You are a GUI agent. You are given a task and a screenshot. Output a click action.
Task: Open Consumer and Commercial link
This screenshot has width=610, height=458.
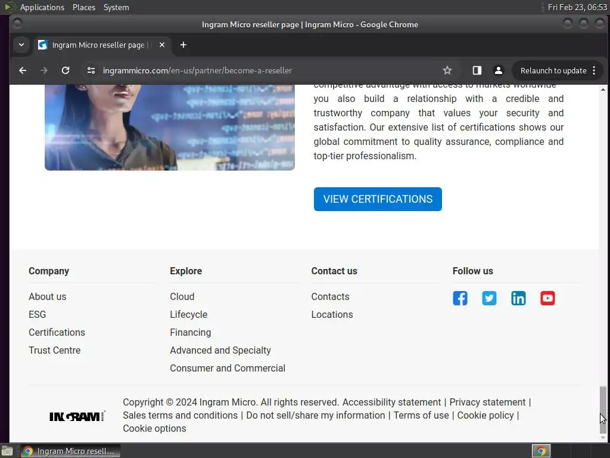pos(228,369)
